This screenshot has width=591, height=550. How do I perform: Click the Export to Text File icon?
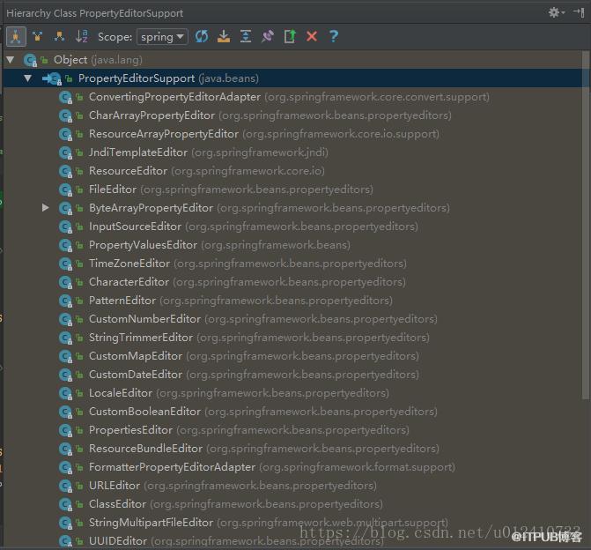coord(290,37)
